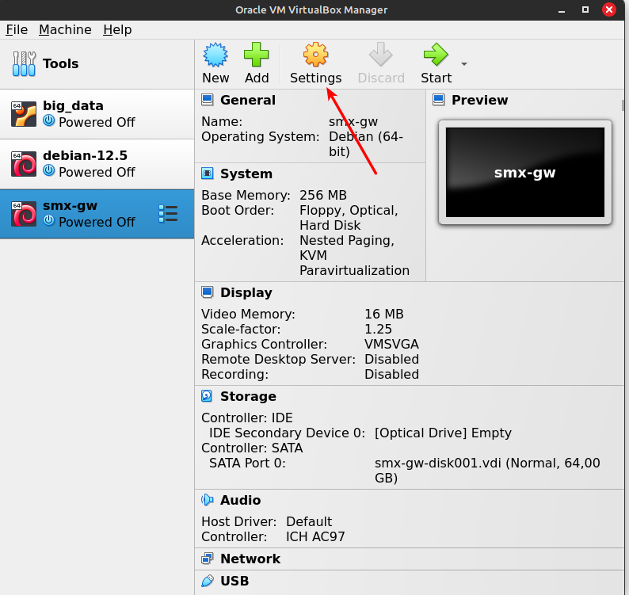
Task: Click the Storage disk section icon
Action: coord(208,396)
